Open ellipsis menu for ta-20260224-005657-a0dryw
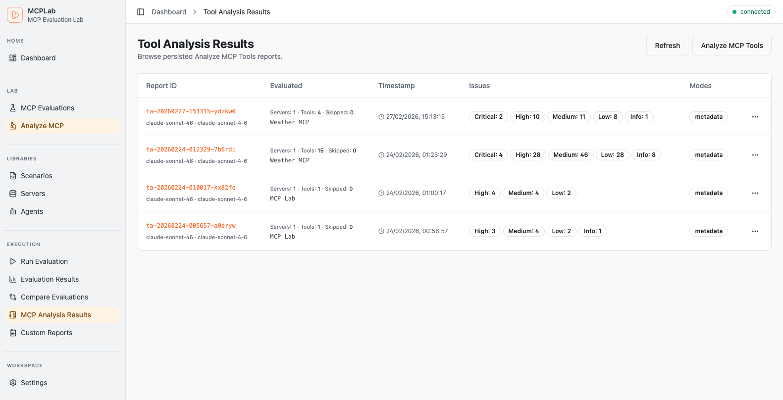The image size is (783, 400). click(755, 231)
